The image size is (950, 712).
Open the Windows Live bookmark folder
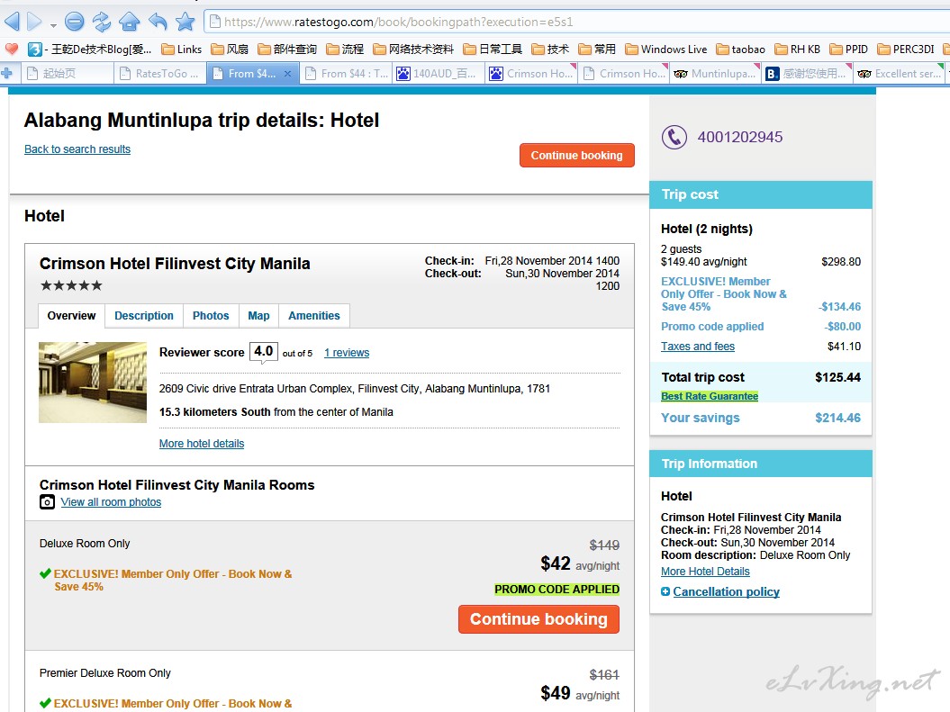[665, 49]
